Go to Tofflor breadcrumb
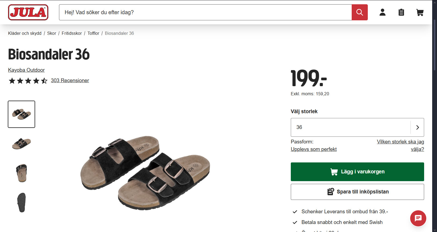This screenshot has width=437, height=232. [x=93, y=33]
